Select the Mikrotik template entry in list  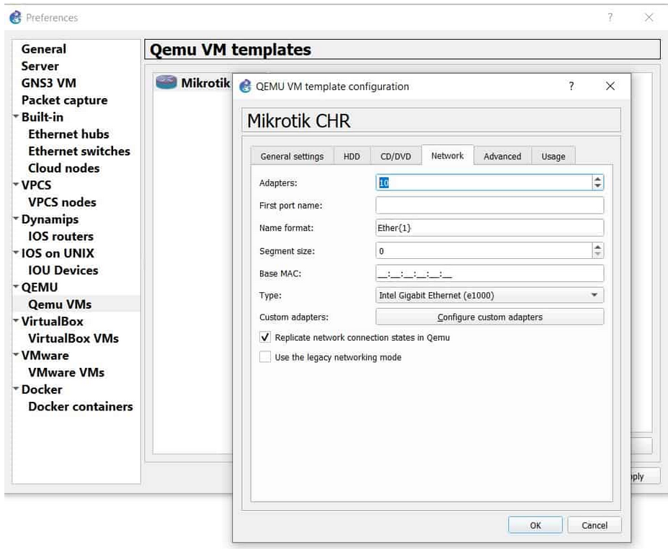tap(193, 82)
